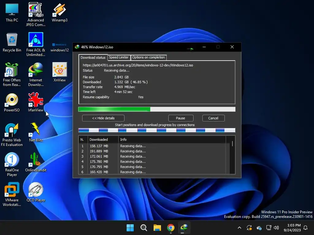Screen dimensions: 314x235
Task: Launch RealOne Player shortcut
Action: [12, 164]
